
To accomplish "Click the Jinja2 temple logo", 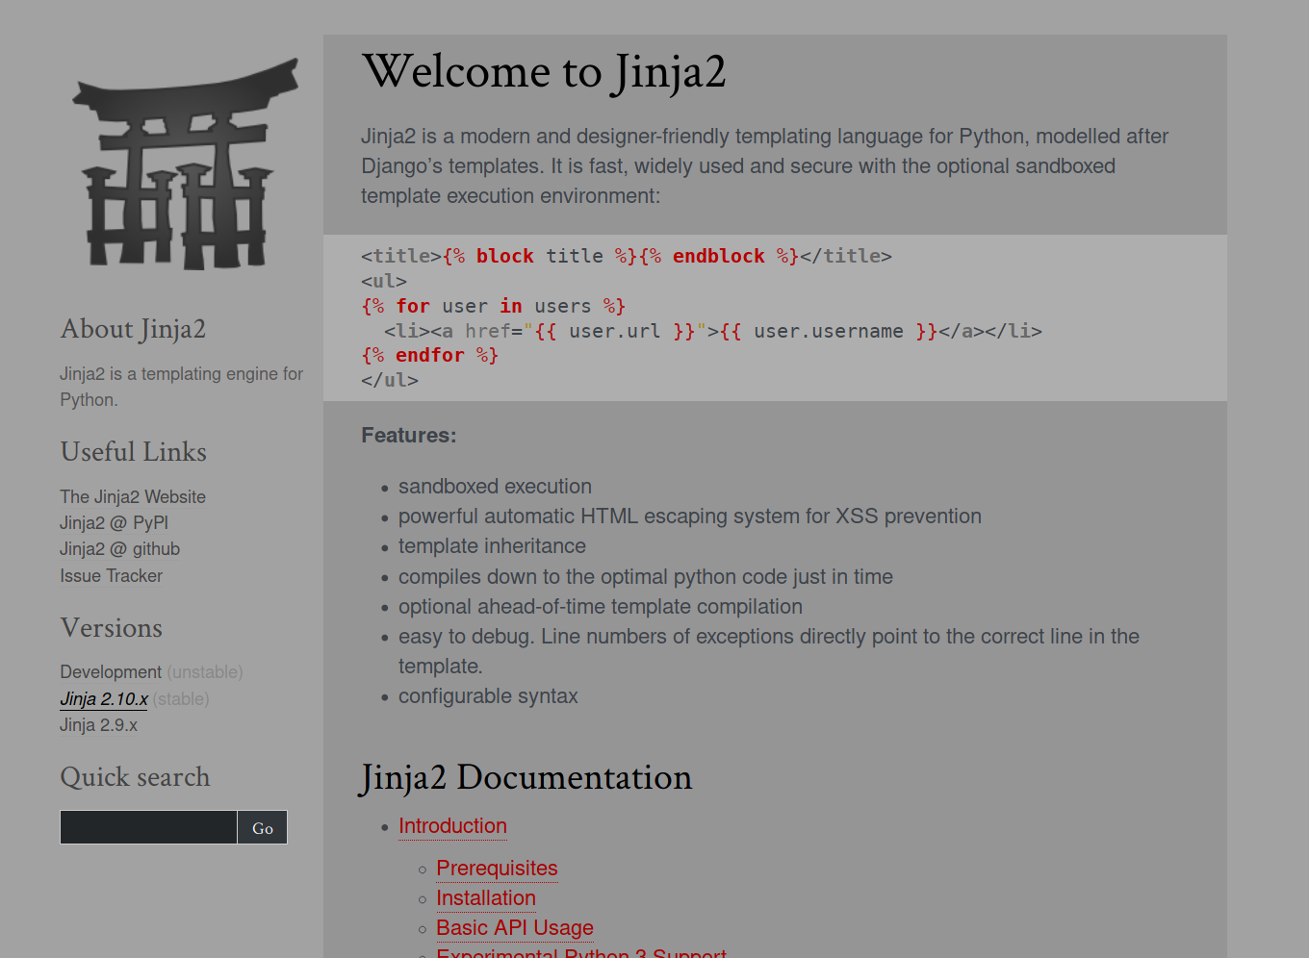I will click(x=186, y=164).
